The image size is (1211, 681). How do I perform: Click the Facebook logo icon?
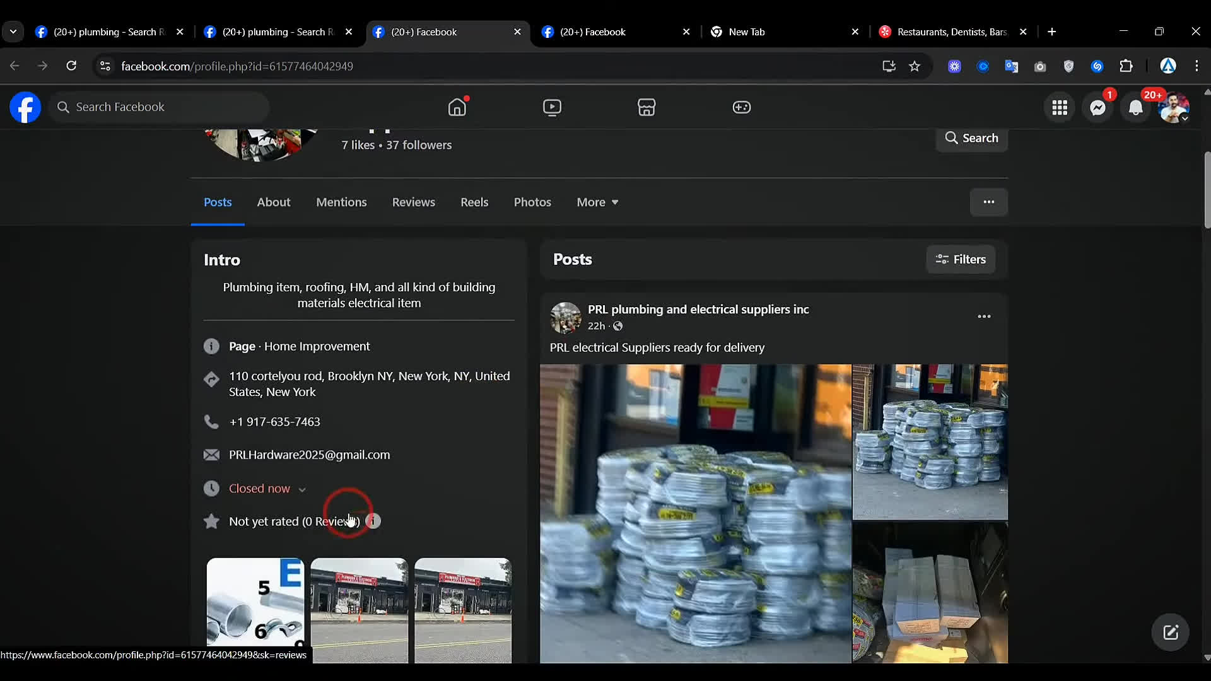25,107
